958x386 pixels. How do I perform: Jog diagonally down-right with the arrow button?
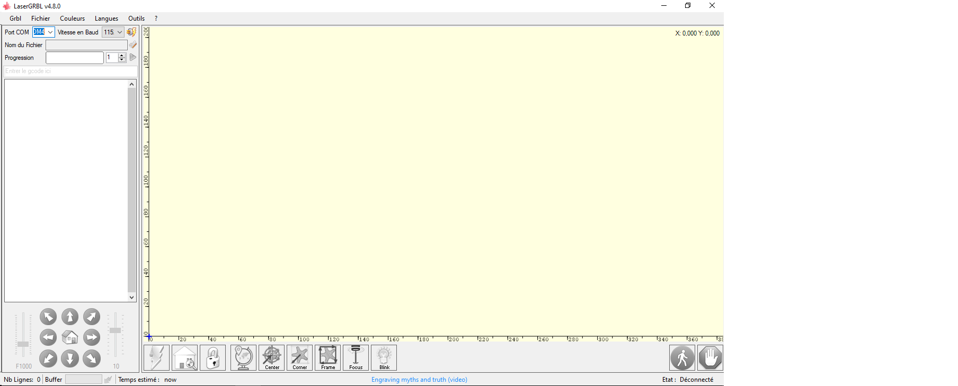tap(92, 358)
